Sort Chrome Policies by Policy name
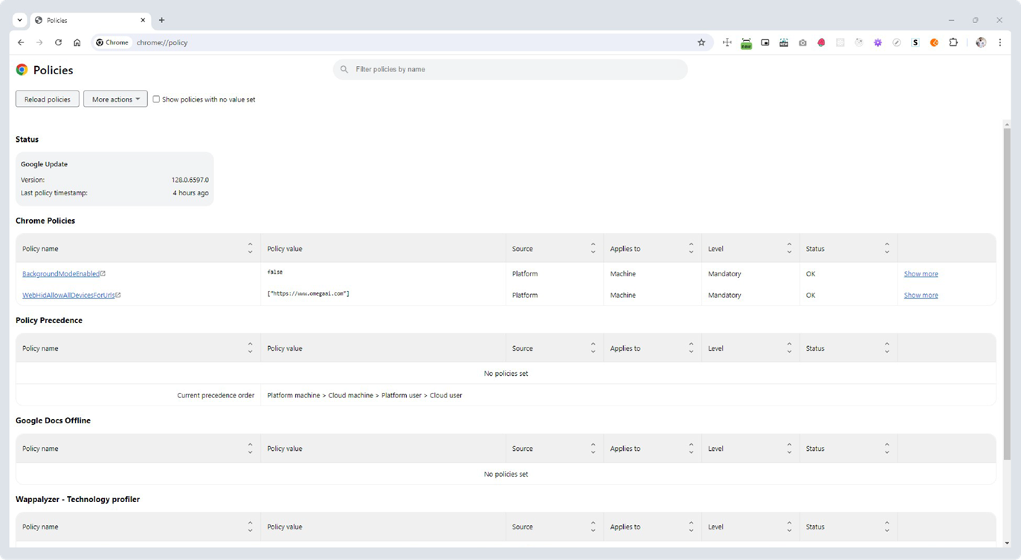This screenshot has width=1021, height=560. tap(250, 249)
